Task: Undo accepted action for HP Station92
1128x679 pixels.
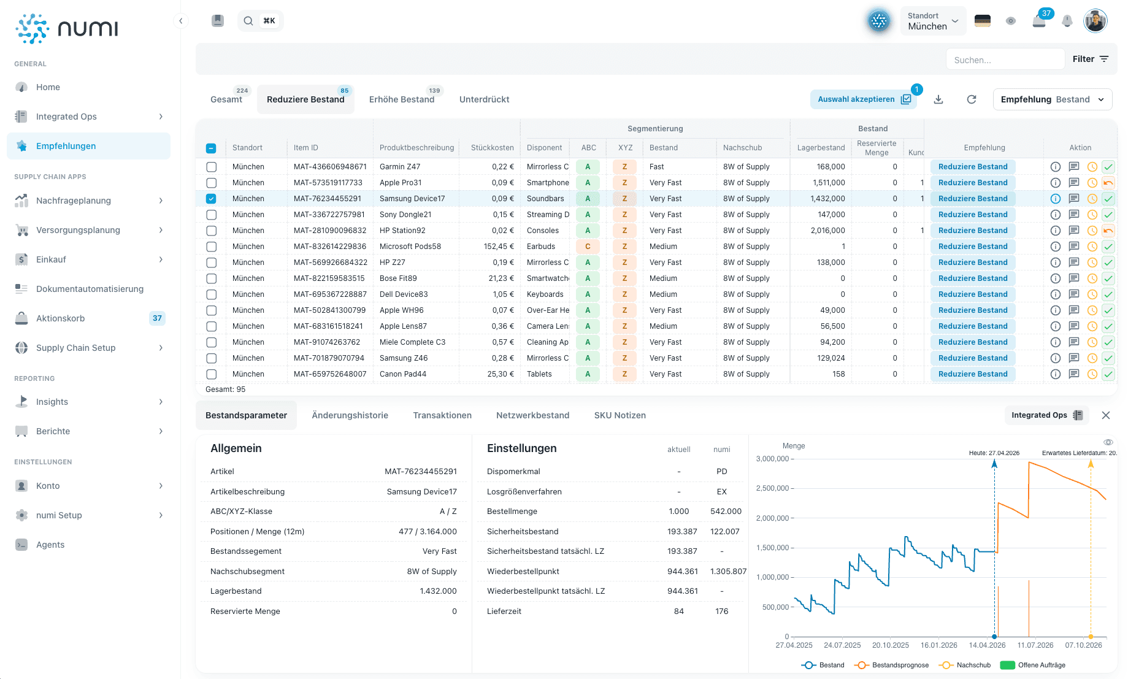Action: click(x=1108, y=231)
